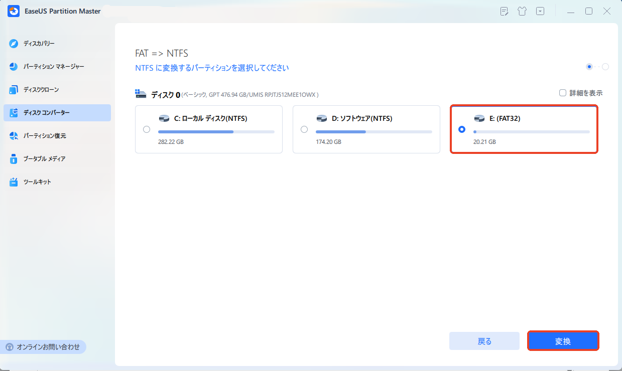Open the title bar dropdown arrow menu
Image resolution: width=622 pixels, height=371 pixels.
[x=540, y=11]
